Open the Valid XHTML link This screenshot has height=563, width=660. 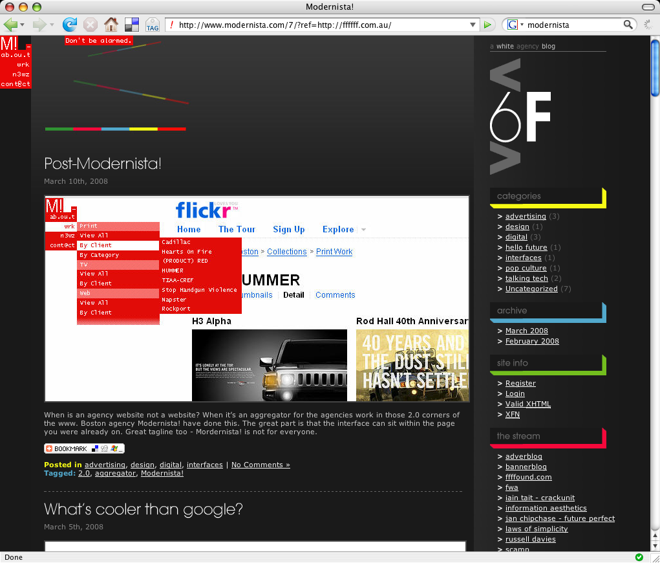[x=528, y=404]
